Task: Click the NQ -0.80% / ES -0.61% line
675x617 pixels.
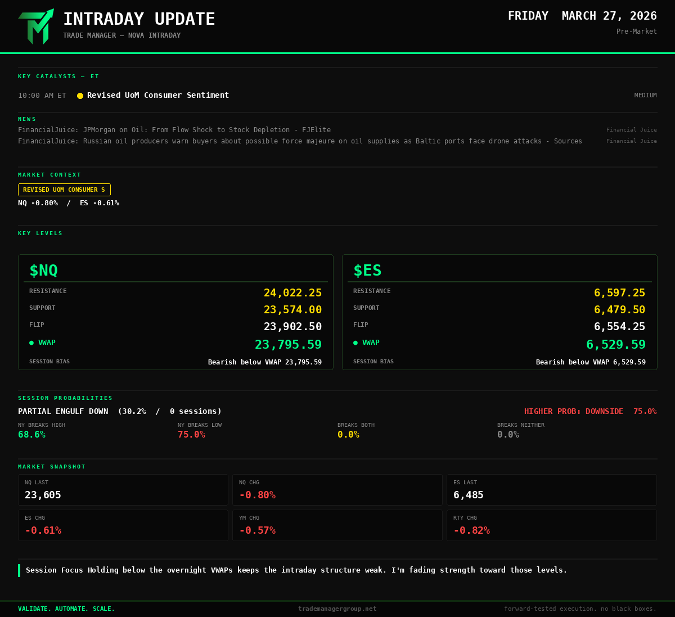Action: coord(69,203)
